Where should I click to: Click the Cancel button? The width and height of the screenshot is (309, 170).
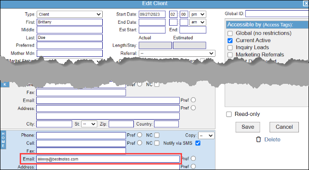[284, 127]
